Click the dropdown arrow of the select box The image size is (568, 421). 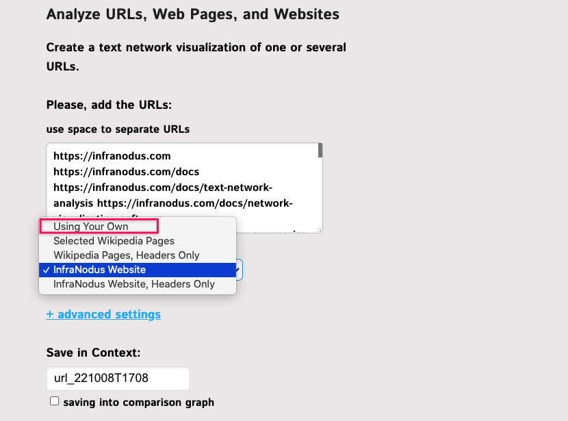point(239,270)
